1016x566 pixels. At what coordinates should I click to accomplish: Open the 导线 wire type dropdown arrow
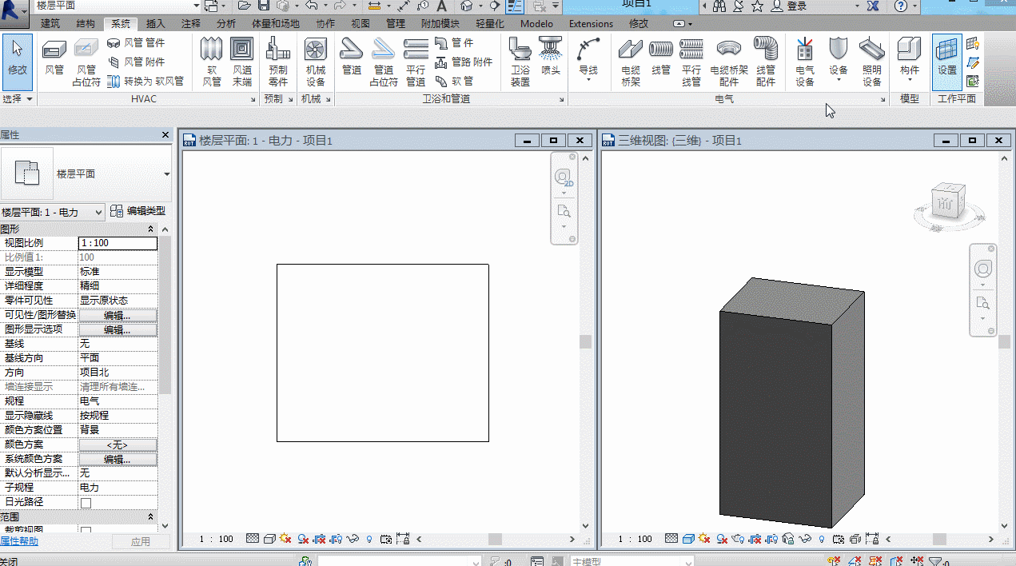588,80
